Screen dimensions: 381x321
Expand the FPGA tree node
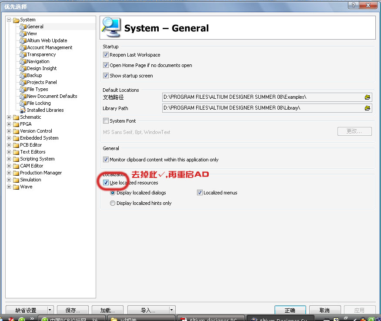click(x=9, y=124)
